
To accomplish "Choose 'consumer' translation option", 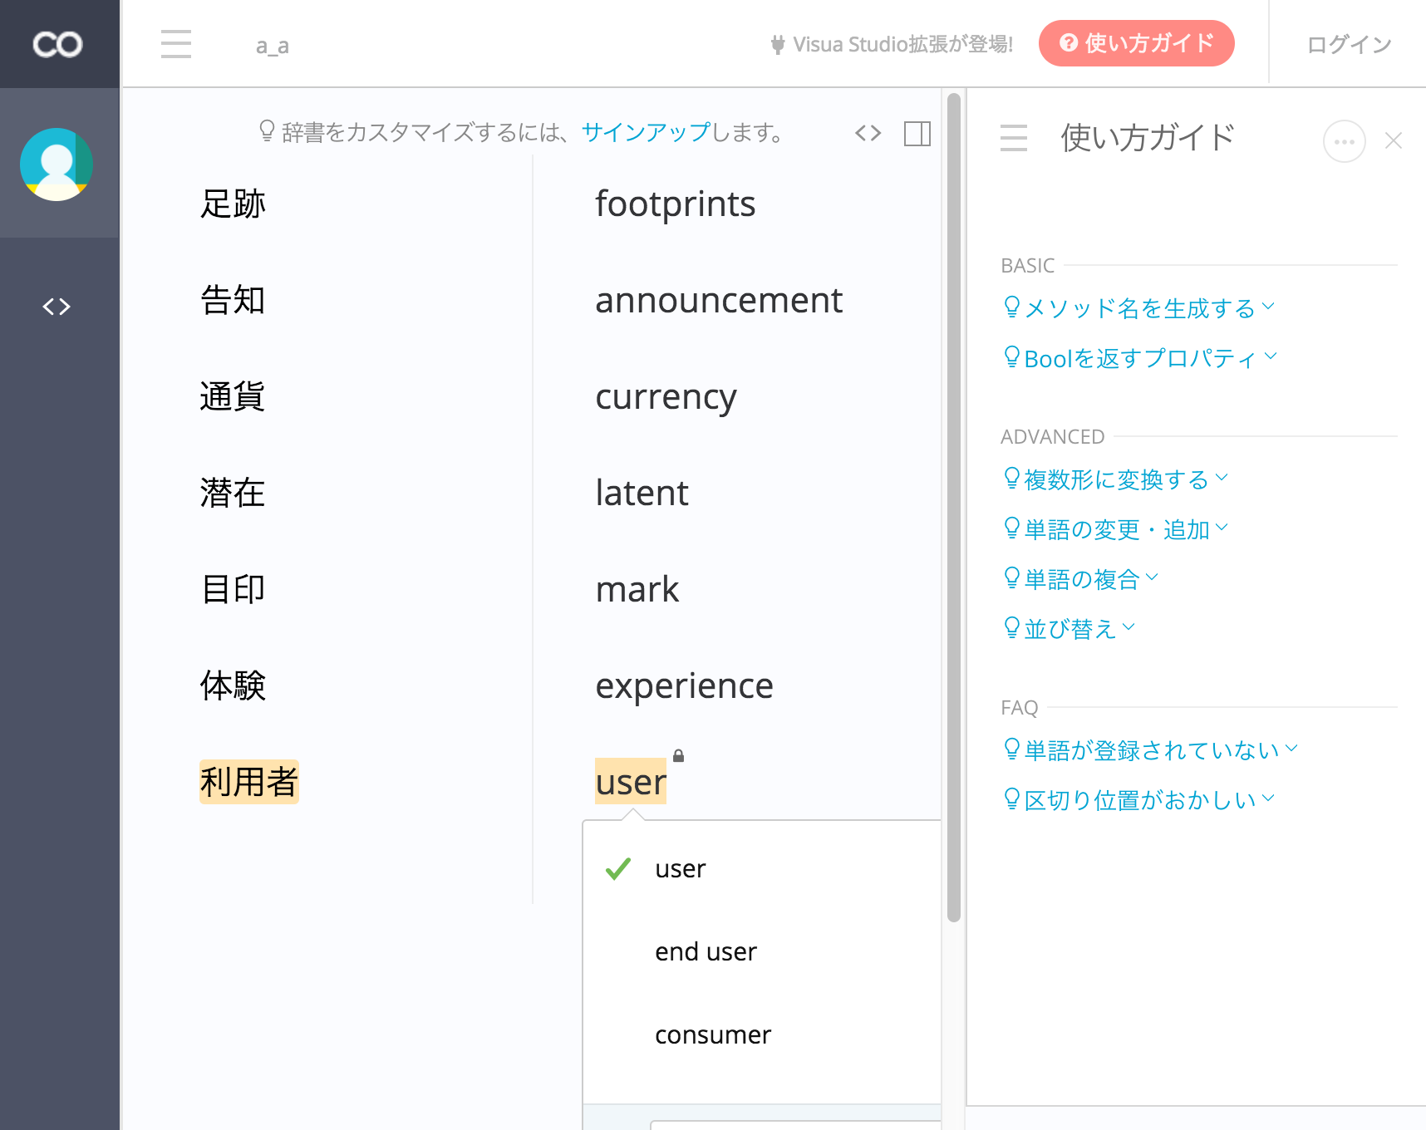I will pyautogui.click(x=713, y=1034).
